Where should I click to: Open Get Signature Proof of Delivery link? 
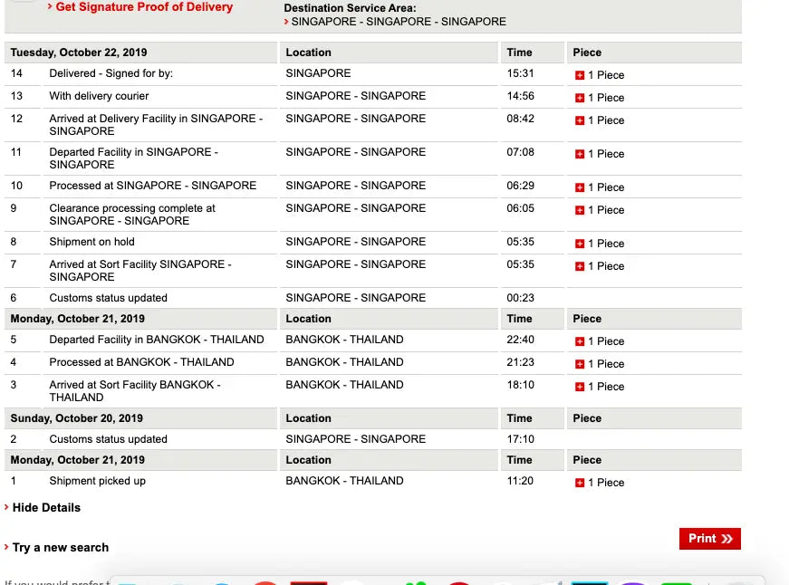click(144, 7)
